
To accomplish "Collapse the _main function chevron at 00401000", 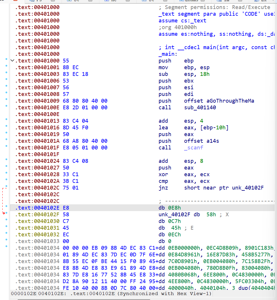I will 12,61.
